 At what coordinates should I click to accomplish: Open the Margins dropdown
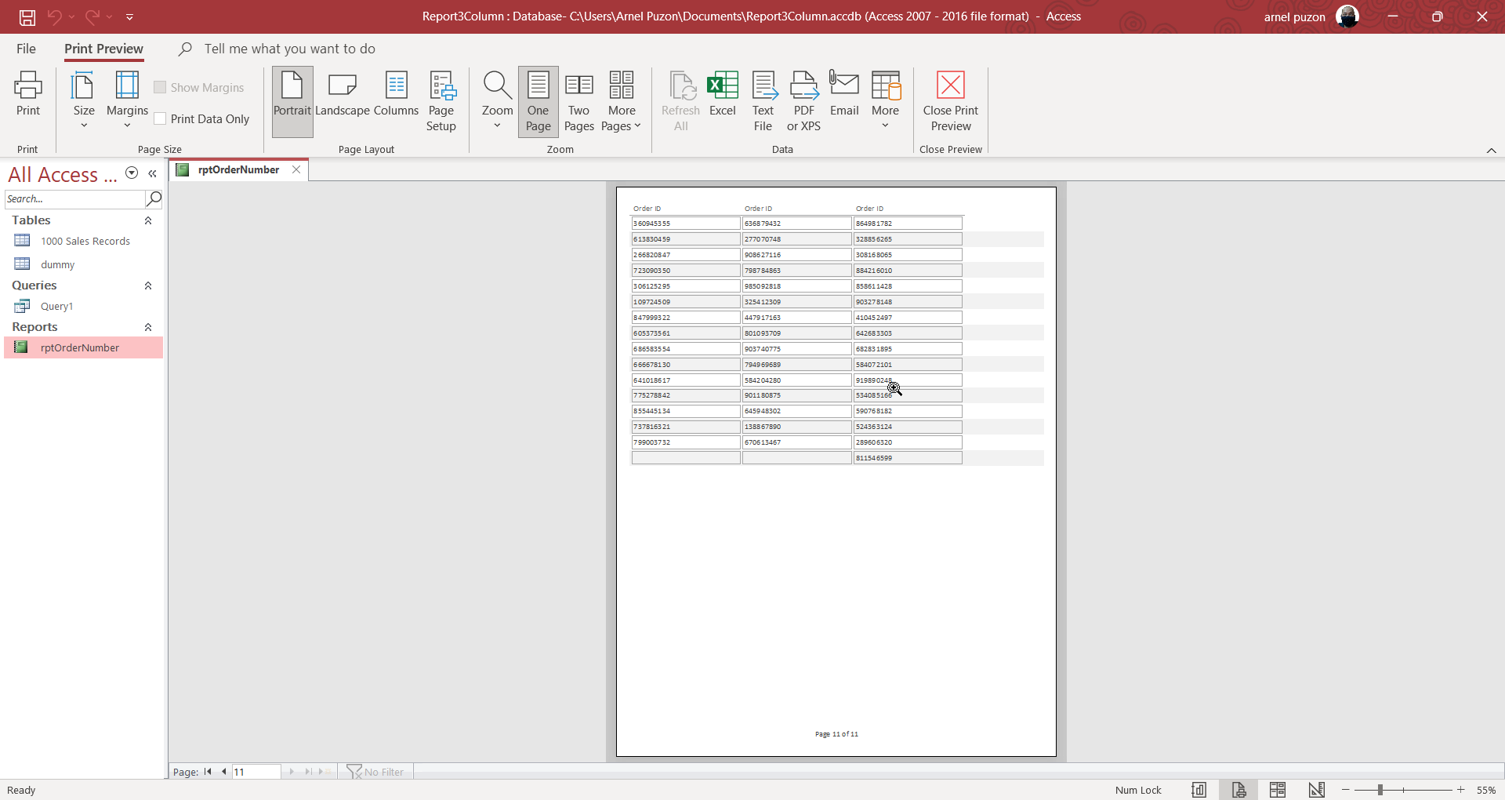point(127,100)
